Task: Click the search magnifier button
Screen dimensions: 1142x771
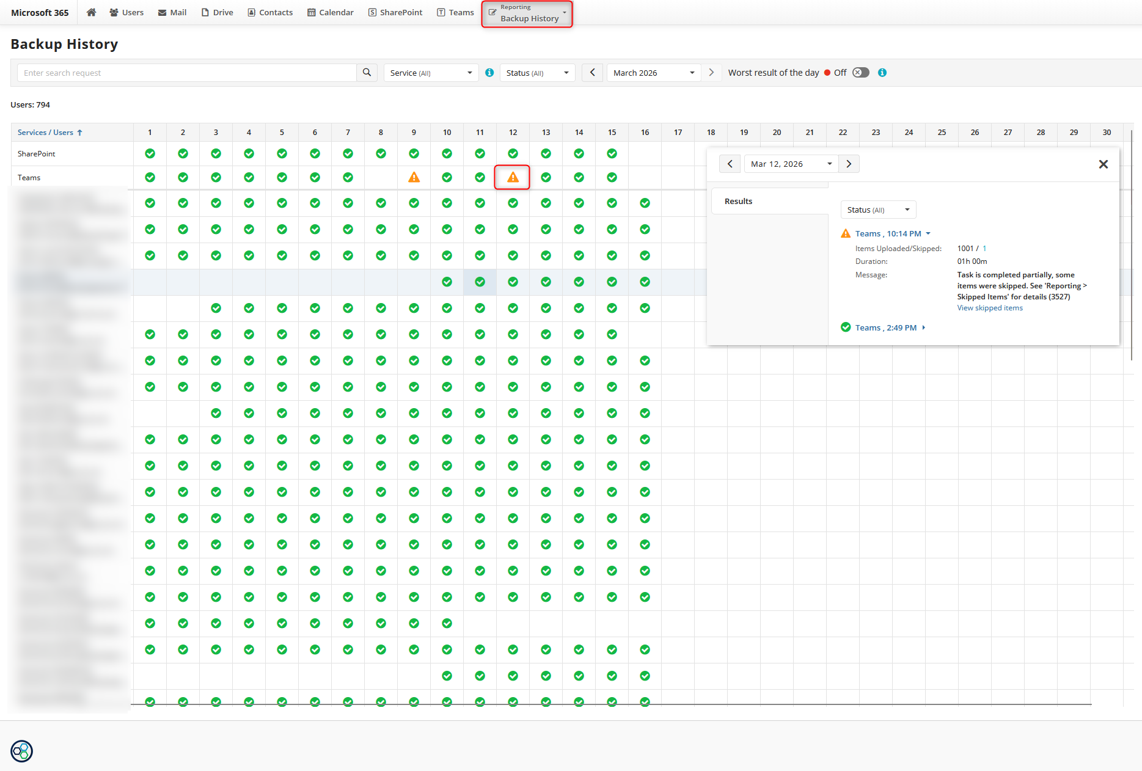Action: coord(367,73)
